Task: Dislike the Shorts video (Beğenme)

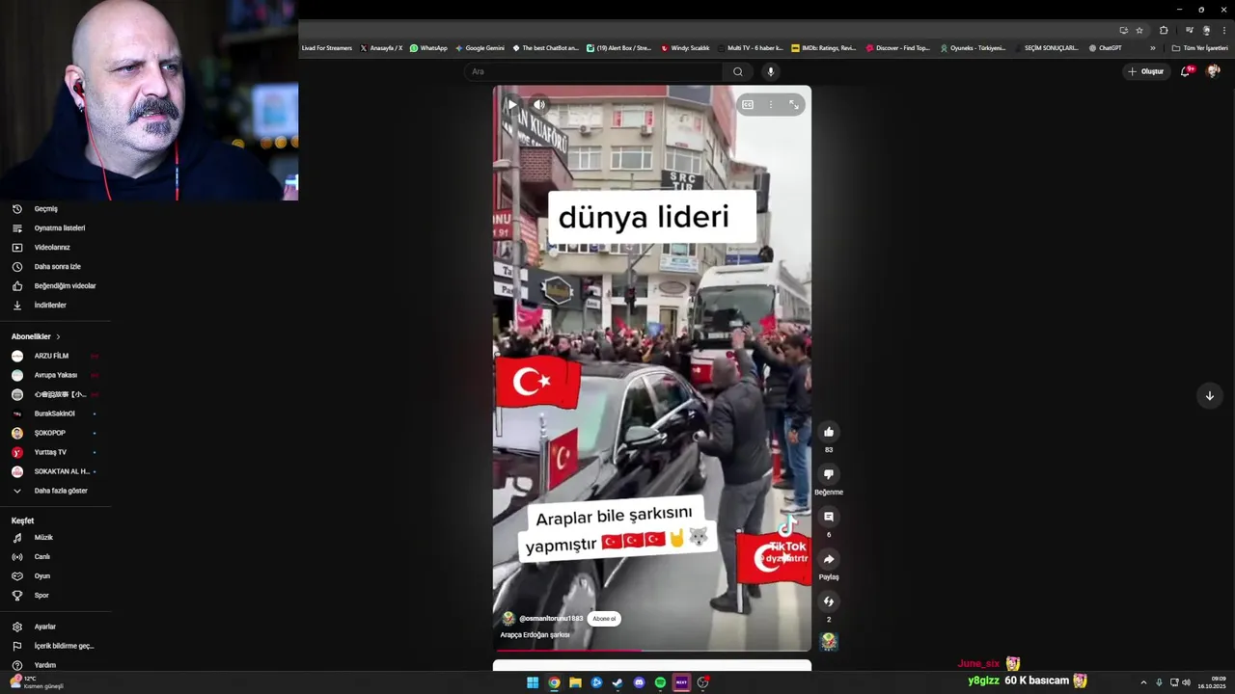Action: (x=829, y=474)
